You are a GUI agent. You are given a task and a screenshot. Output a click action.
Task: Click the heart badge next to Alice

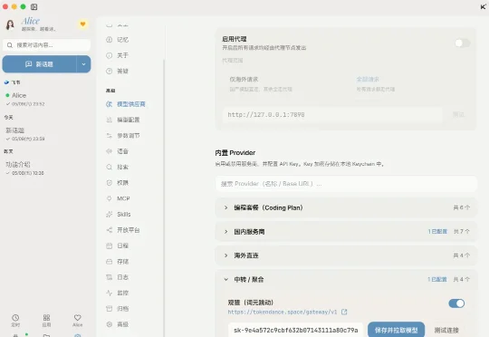pyautogui.click(x=82, y=24)
